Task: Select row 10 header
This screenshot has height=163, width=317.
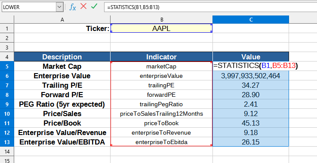Action: pyautogui.click(x=7, y=114)
